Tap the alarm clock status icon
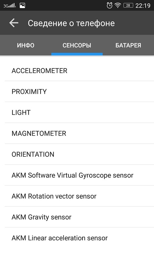154x275 pixels. click(110, 5)
